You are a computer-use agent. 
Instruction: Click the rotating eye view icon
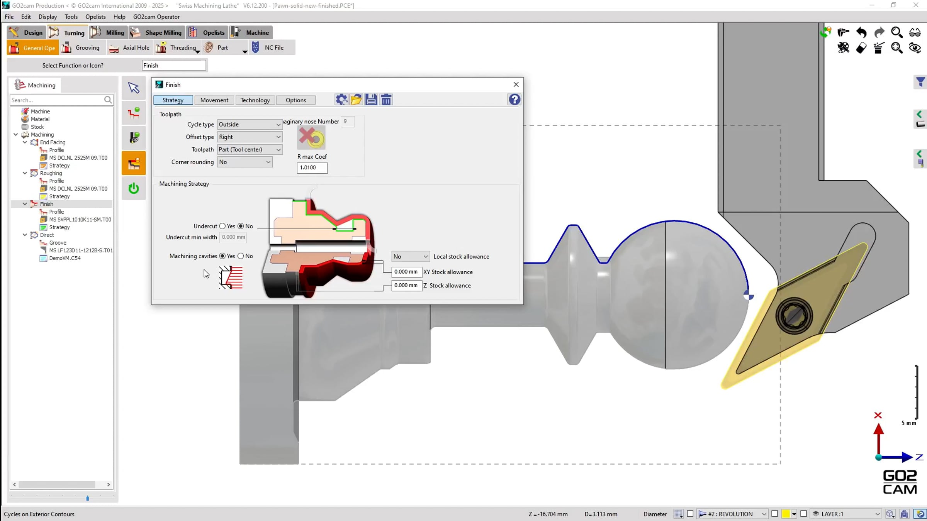(x=915, y=48)
